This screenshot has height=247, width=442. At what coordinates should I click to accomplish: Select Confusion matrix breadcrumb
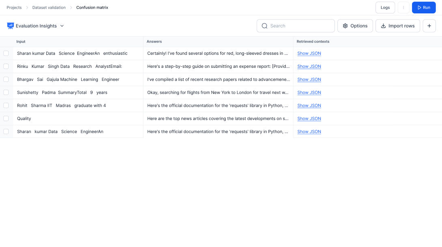(x=92, y=8)
